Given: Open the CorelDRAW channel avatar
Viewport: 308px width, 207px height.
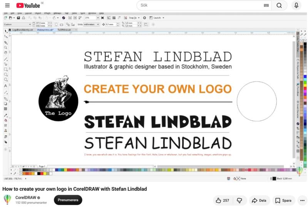Looking at the screenshot, I should pyautogui.click(x=7, y=200).
